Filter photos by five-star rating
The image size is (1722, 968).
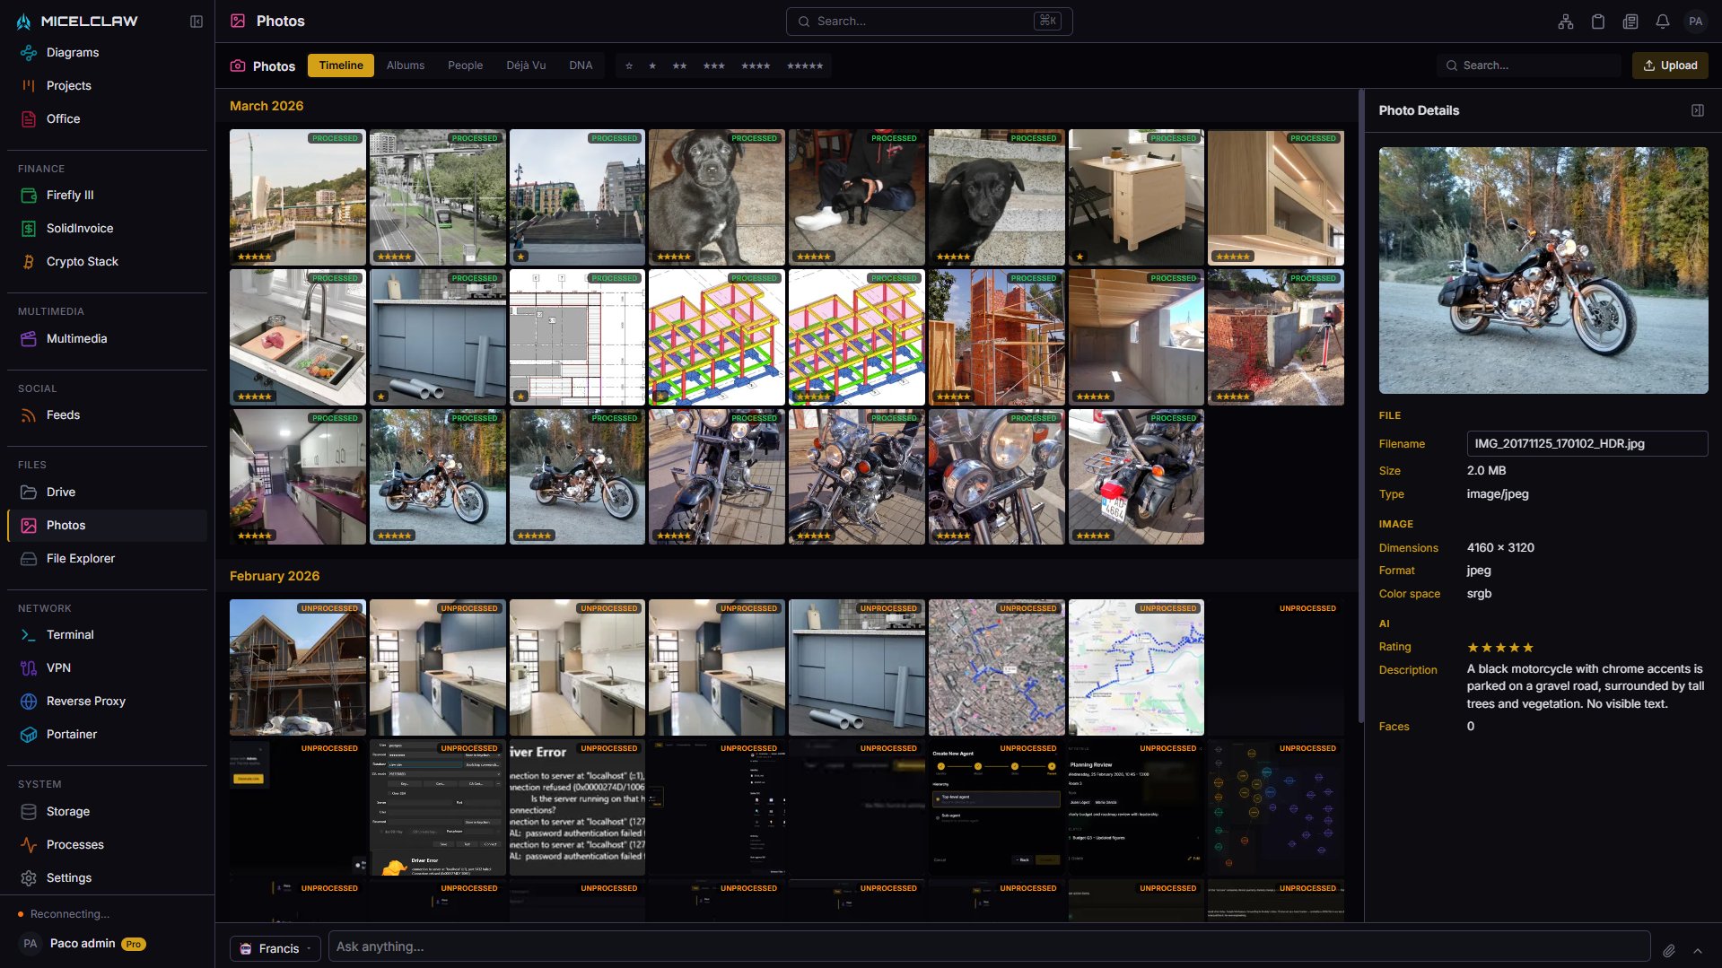(805, 65)
